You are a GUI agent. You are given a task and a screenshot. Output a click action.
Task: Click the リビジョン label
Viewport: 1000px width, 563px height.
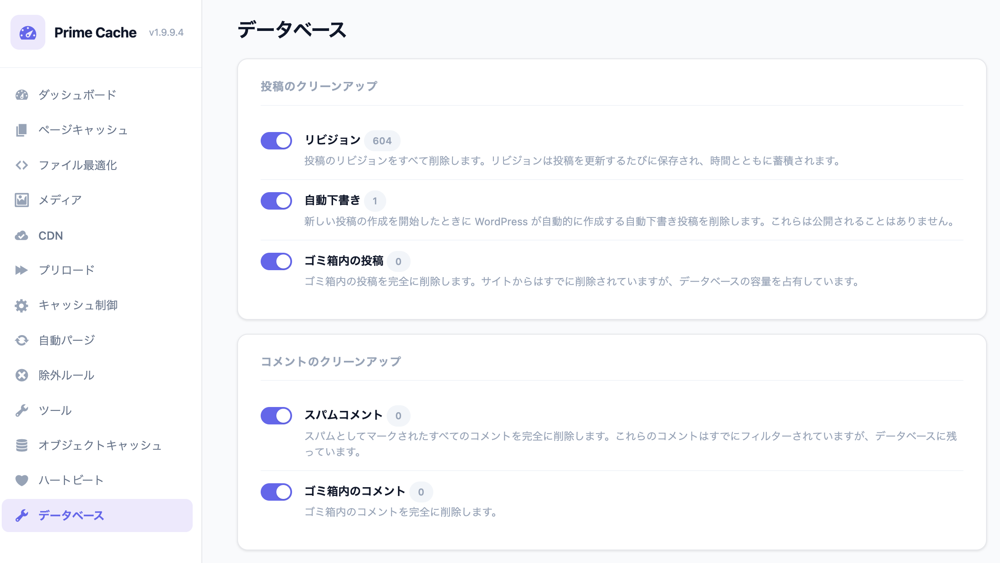point(333,140)
